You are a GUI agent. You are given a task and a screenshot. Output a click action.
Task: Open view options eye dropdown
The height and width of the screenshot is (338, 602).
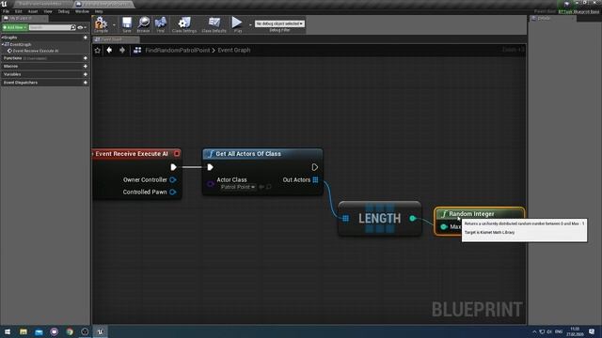click(x=82, y=27)
